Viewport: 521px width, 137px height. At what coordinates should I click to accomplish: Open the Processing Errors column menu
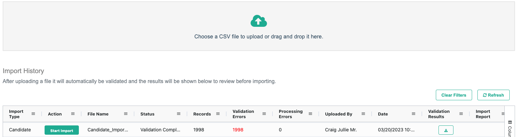[310, 114]
